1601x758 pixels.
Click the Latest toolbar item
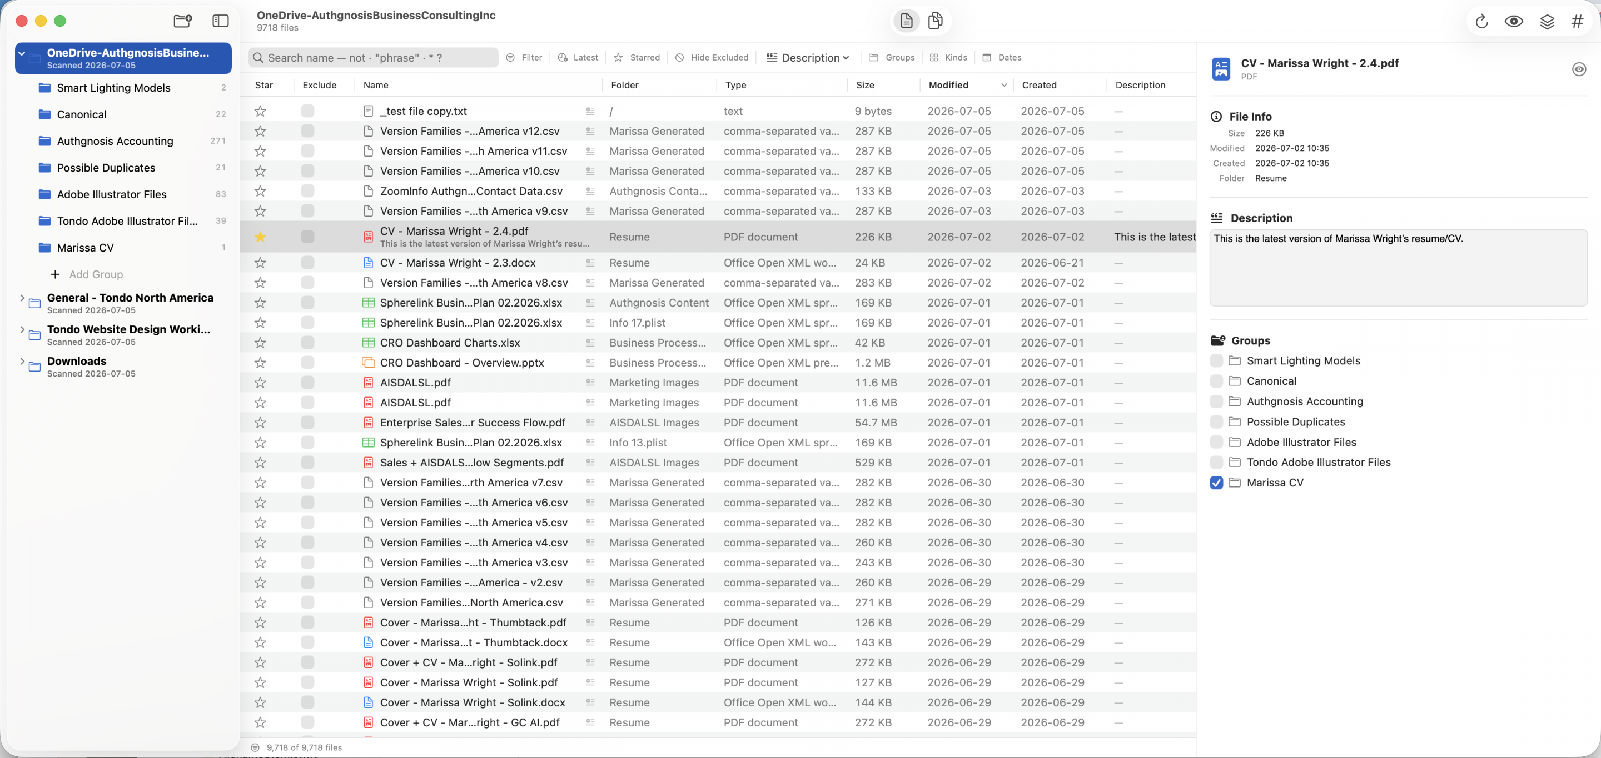578,58
